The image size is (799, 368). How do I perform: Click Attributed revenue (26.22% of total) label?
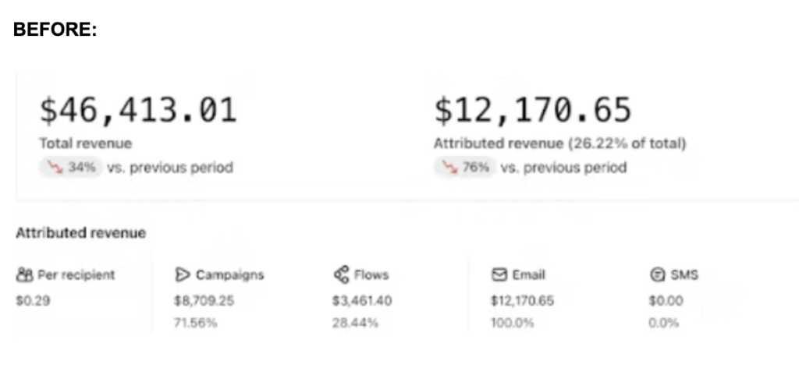coord(559,144)
